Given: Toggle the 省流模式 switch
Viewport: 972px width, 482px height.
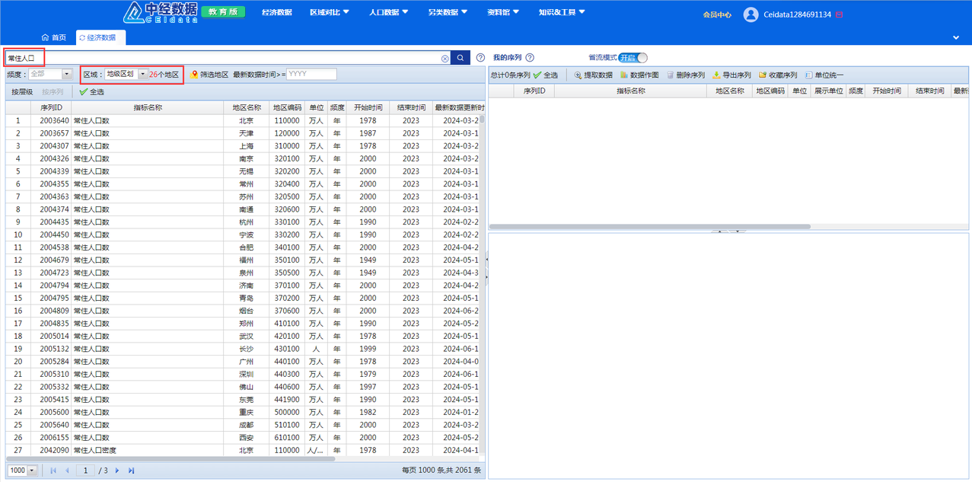Looking at the screenshot, I should coord(633,58).
